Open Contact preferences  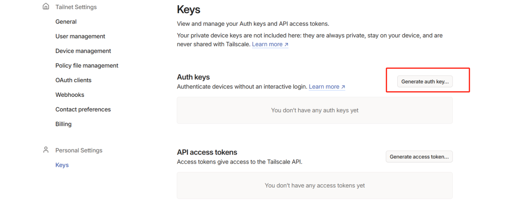[x=83, y=109]
